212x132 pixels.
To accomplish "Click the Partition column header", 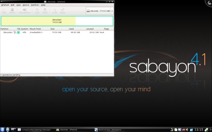I will (x=8, y=29).
